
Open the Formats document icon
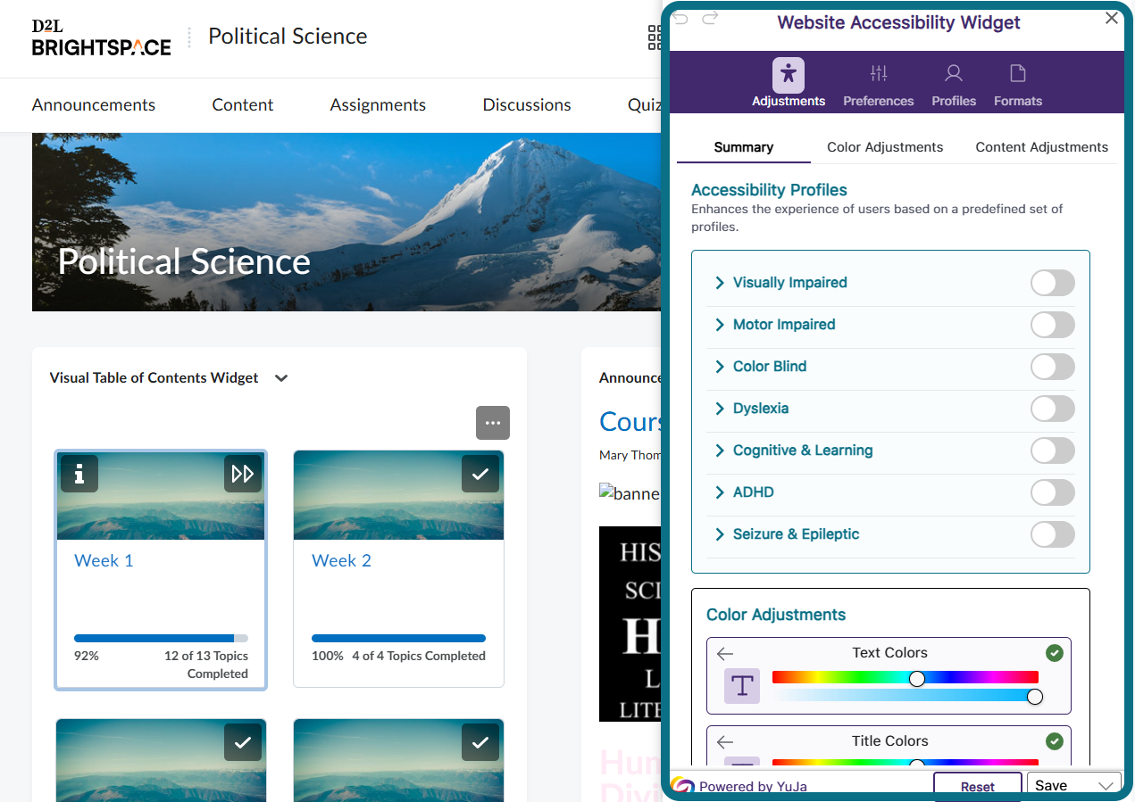1018,73
